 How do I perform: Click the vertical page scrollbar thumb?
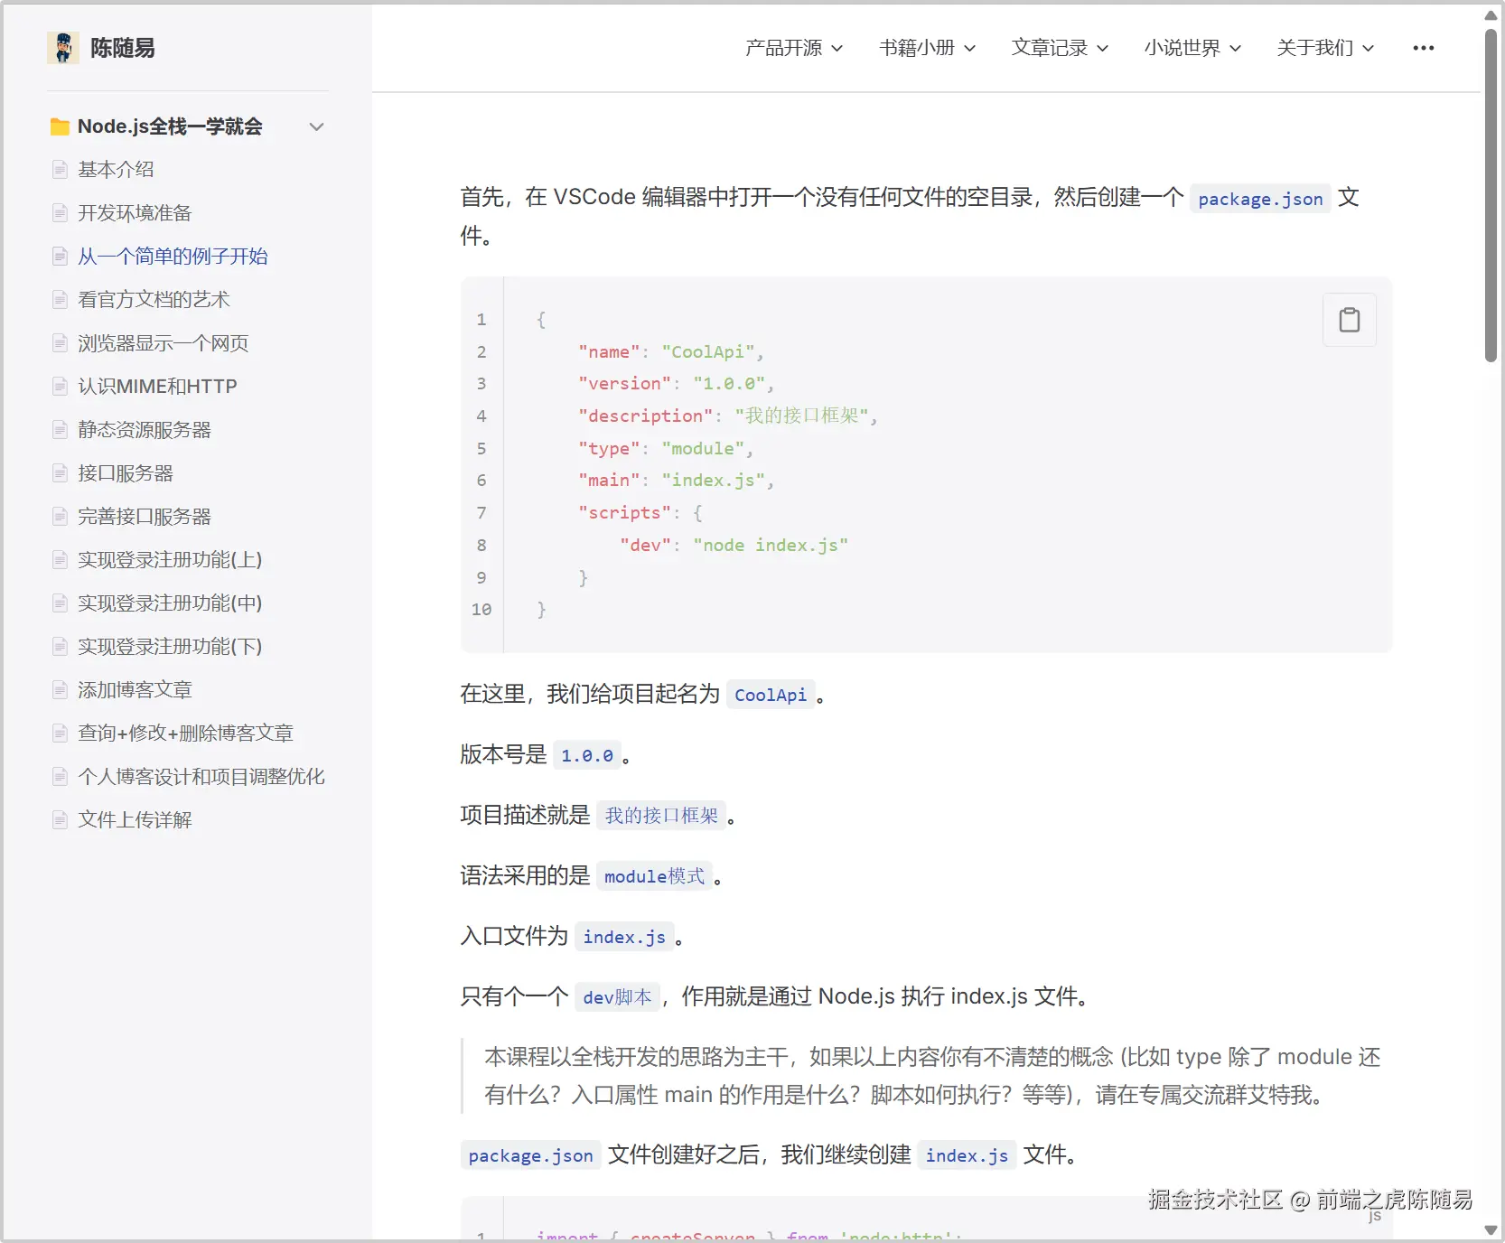point(1491,194)
